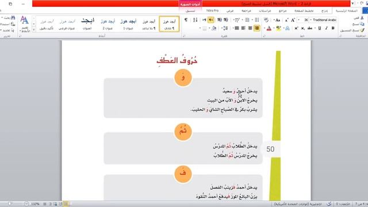
Task: Apply the عنوان 1 Heading 1 style
Action: click(128, 24)
